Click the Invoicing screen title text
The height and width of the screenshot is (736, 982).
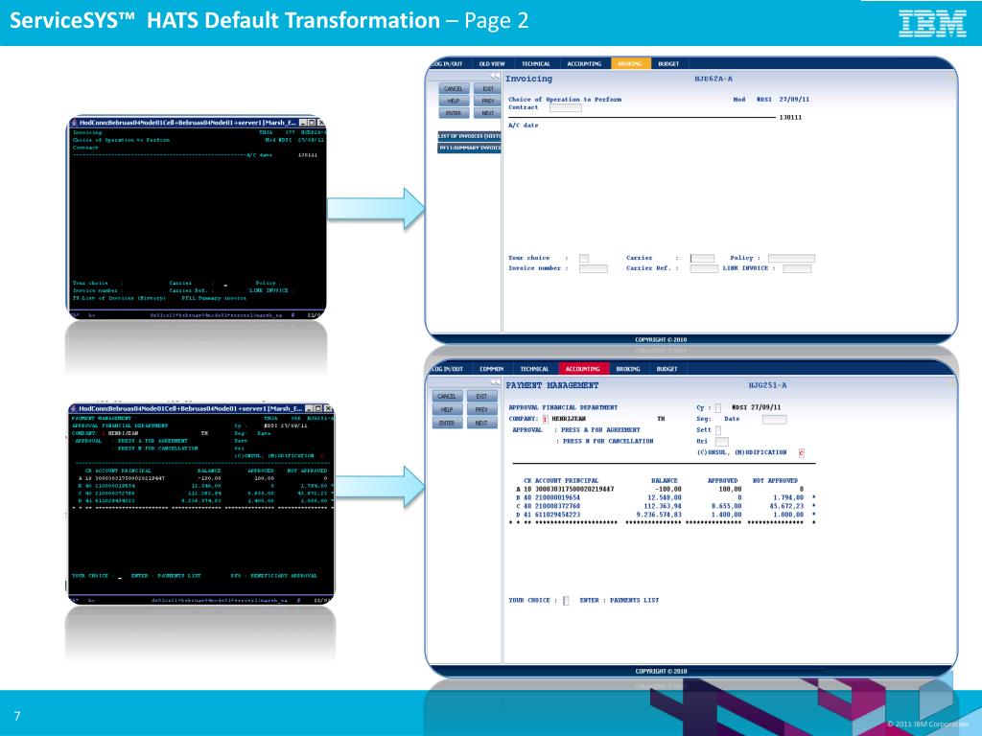coord(528,79)
